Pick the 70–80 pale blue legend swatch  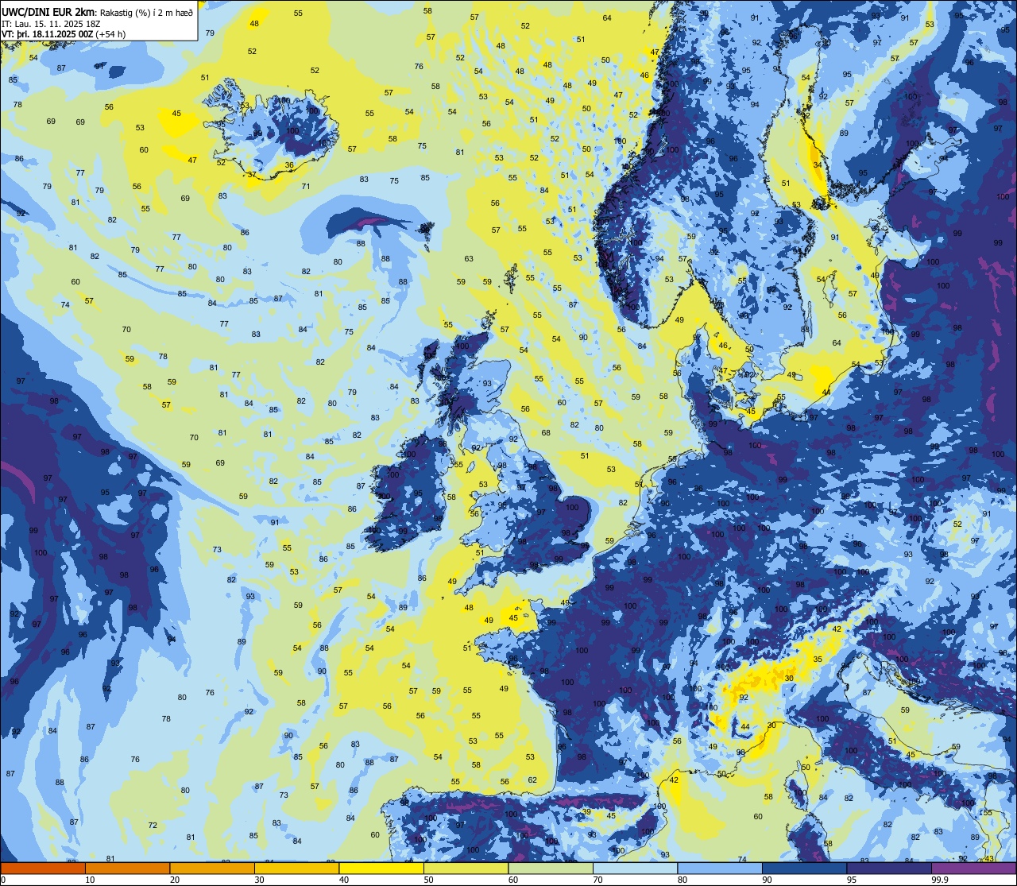tap(635, 868)
